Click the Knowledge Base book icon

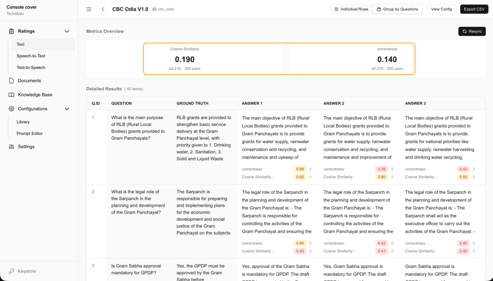pos(12,95)
